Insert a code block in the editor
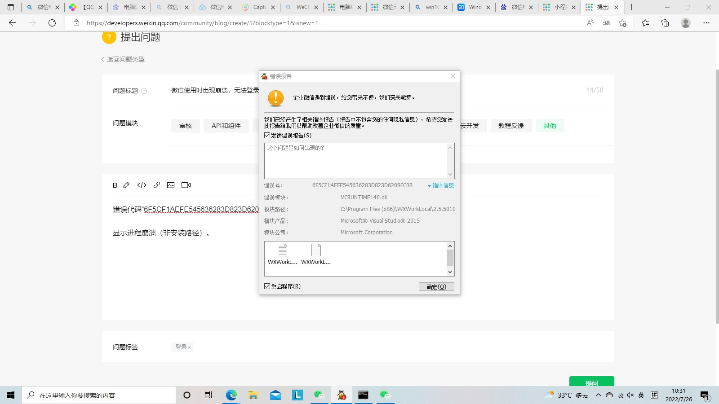 tap(142, 185)
